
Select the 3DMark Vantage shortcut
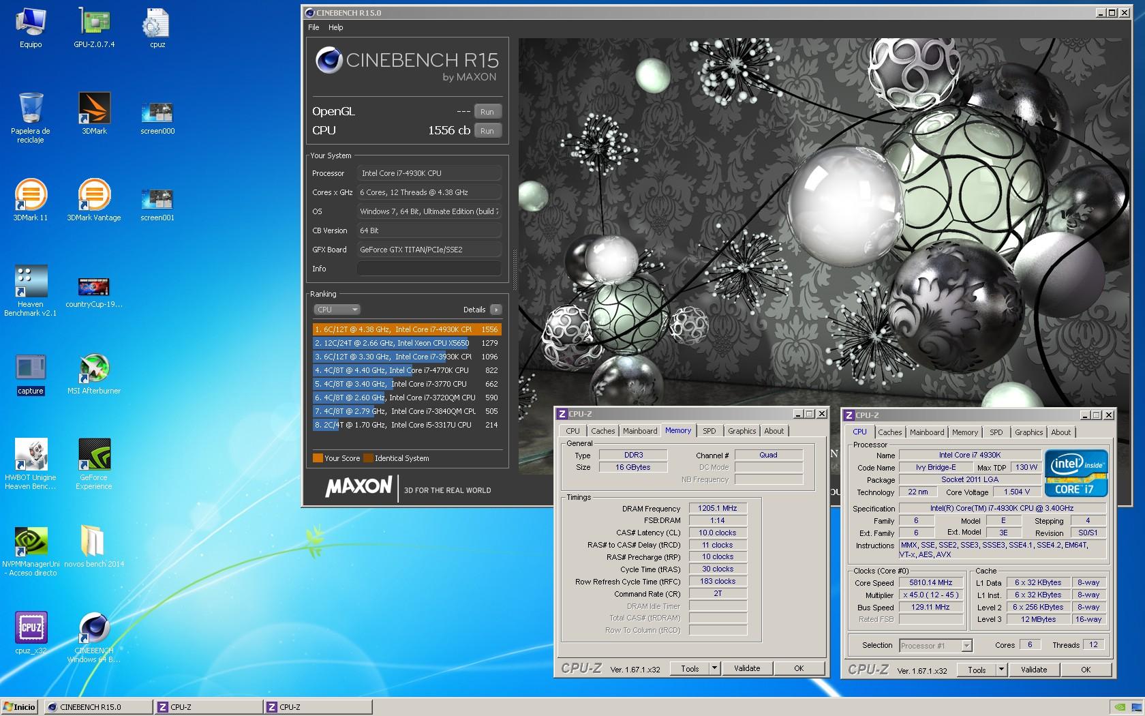94,200
